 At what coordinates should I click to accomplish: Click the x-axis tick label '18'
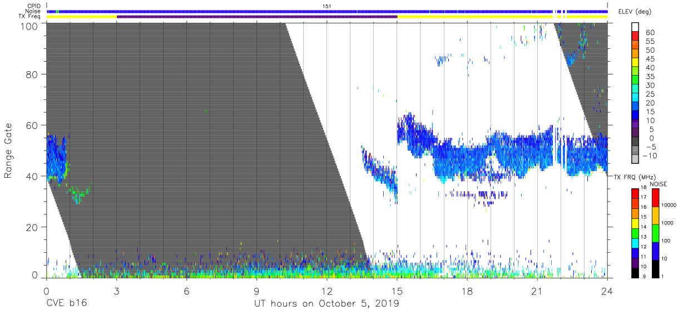[467, 291]
